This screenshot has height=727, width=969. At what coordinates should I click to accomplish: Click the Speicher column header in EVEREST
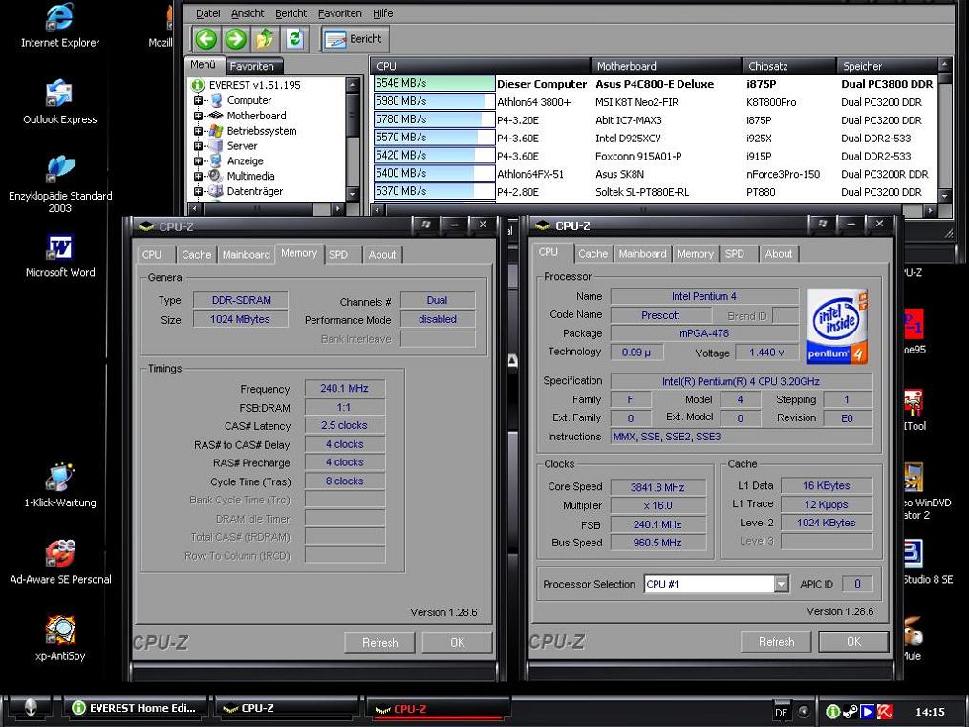887,66
